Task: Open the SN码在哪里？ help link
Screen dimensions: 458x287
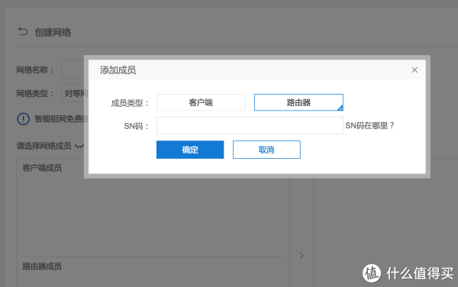Action: [x=369, y=126]
